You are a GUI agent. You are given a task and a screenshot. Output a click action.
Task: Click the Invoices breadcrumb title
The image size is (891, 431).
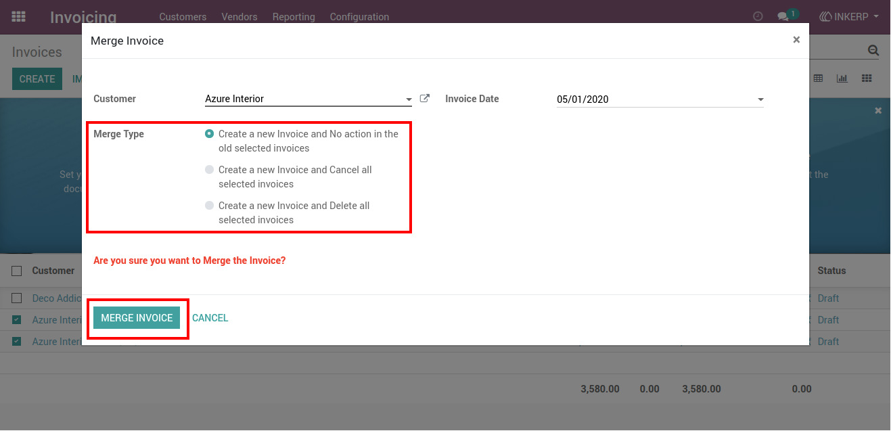[37, 52]
